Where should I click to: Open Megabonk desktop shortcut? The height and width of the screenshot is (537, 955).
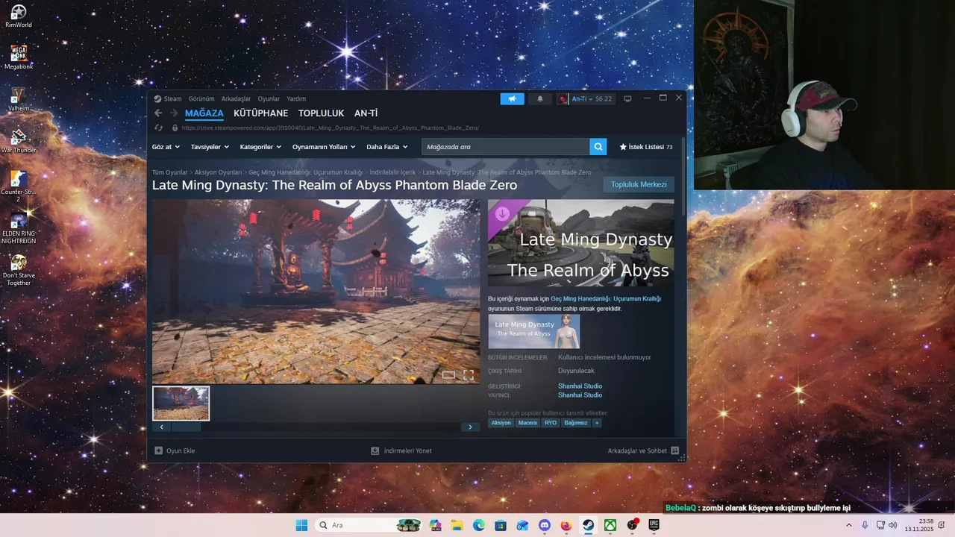pos(19,57)
